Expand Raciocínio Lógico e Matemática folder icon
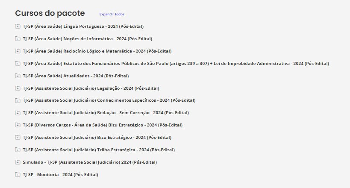 18,51
